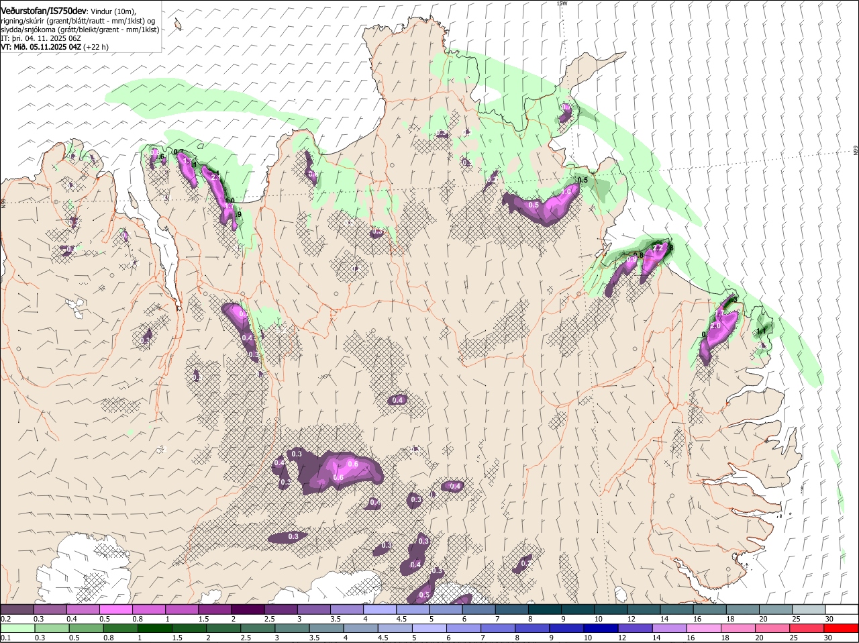Select lower legend swatch labeled 0.3
The height and width of the screenshot is (643, 859).
(x=52, y=628)
